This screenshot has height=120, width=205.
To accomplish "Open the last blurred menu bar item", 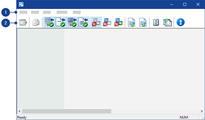I will click(x=77, y=12).
